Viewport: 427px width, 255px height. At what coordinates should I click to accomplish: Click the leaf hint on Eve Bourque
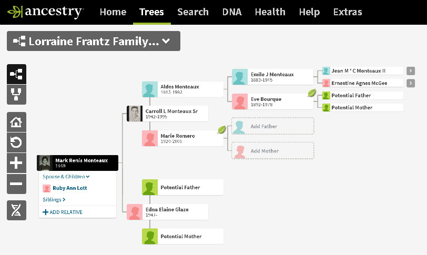pyautogui.click(x=311, y=93)
